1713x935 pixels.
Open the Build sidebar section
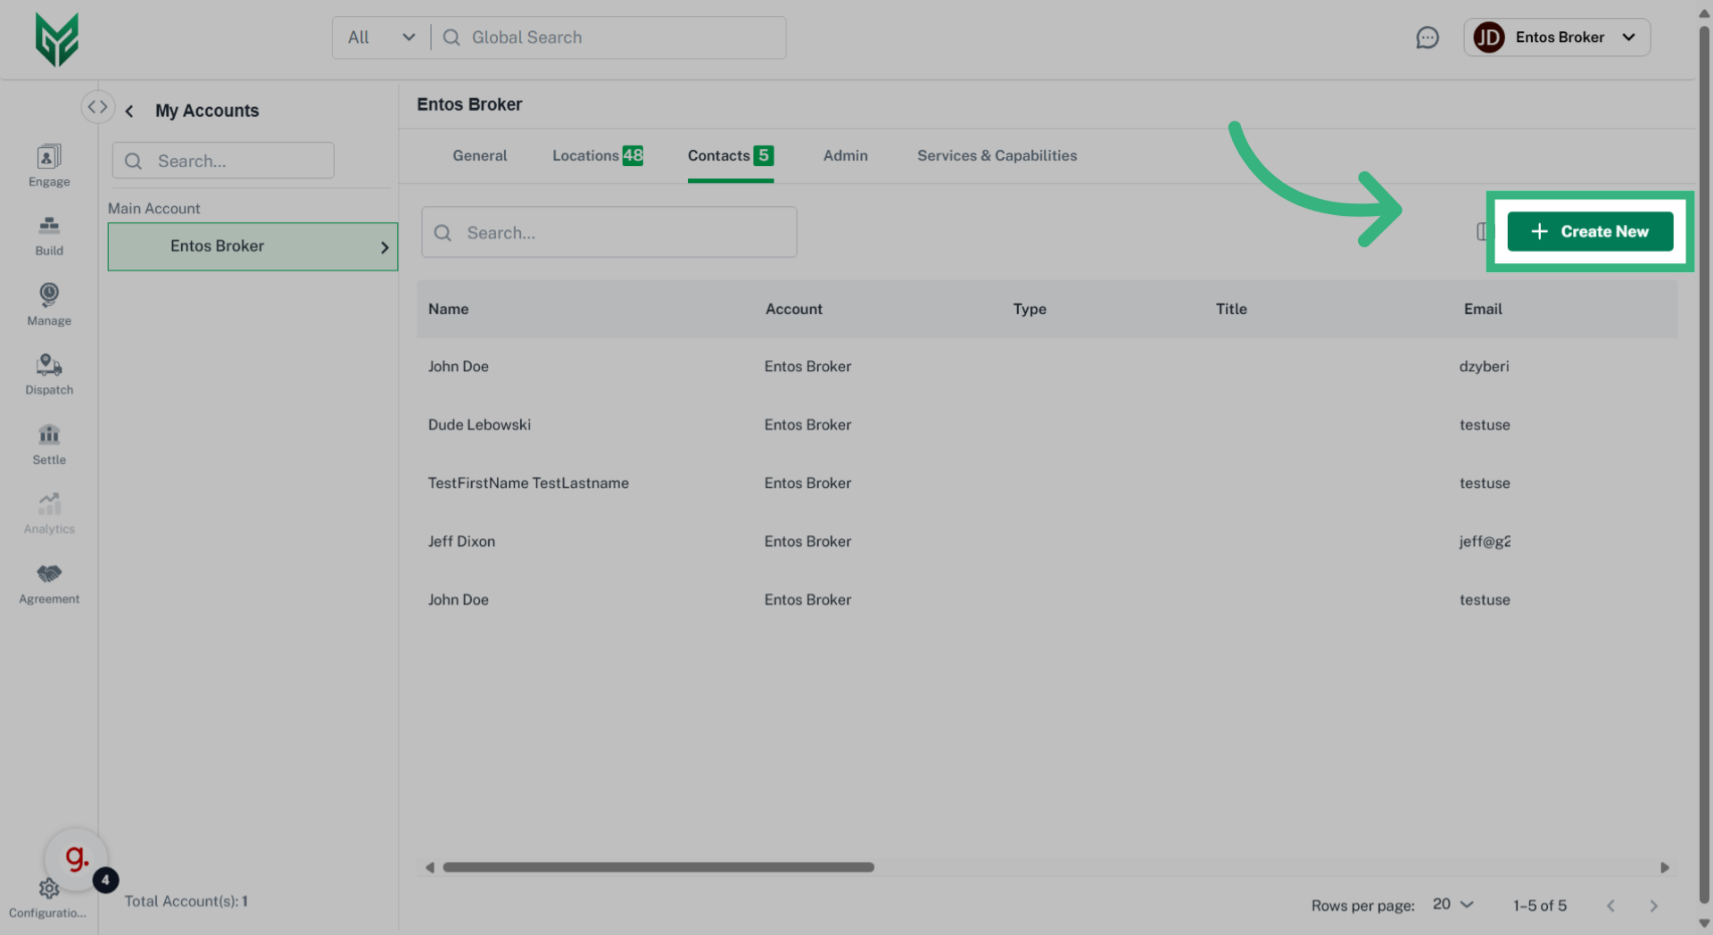coord(49,236)
